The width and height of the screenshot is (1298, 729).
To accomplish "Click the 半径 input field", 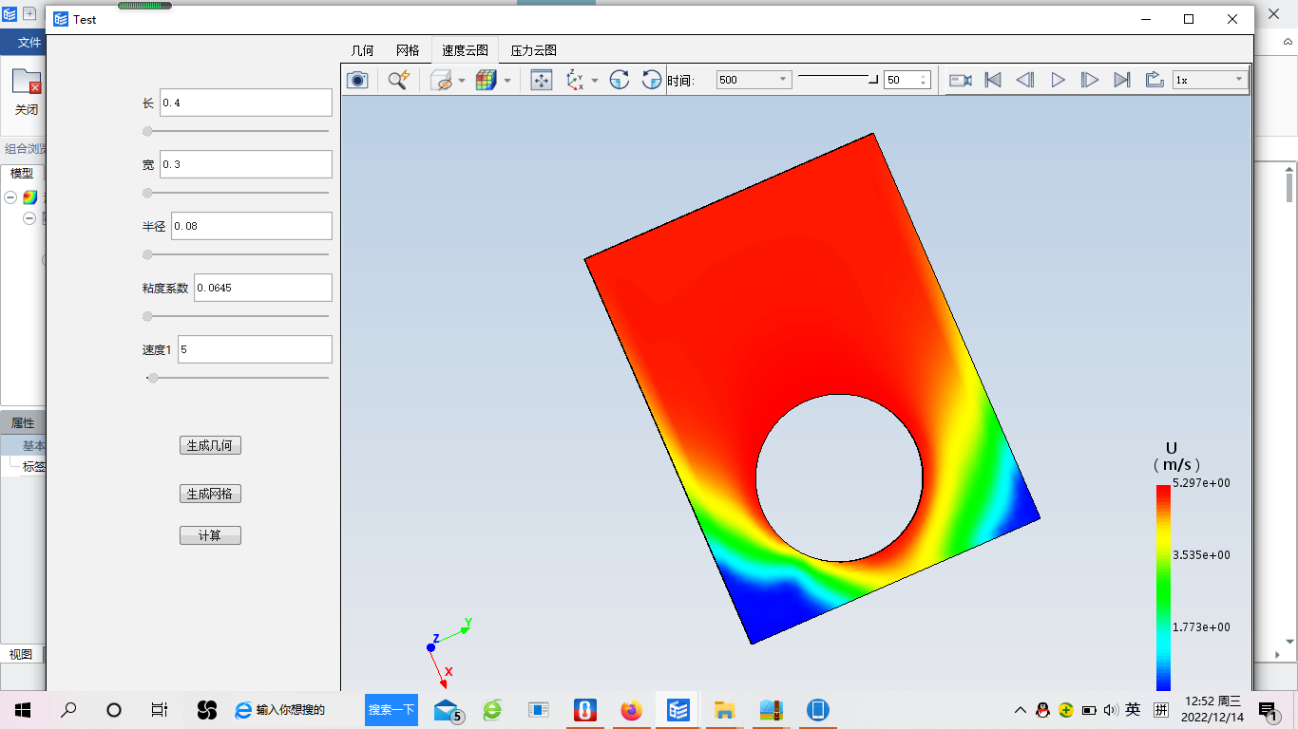I will [252, 226].
